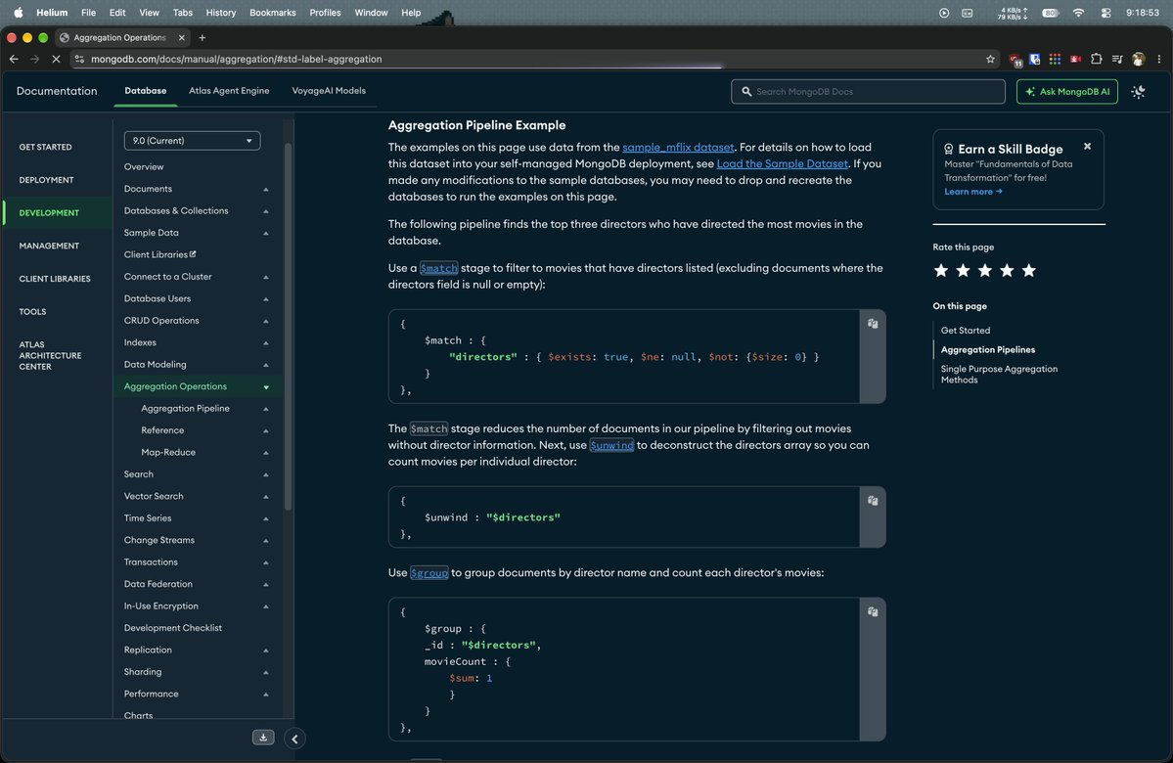Focus the Search MongoDB Docs field

(868, 91)
